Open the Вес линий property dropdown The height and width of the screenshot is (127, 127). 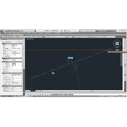(x=17, y=53)
